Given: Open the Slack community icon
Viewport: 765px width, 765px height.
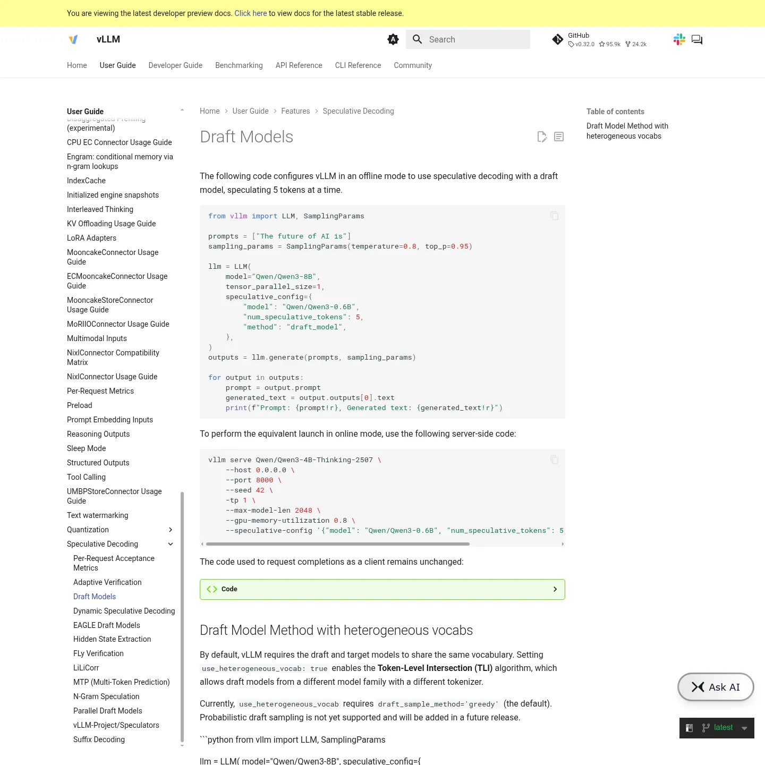Looking at the screenshot, I should pyautogui.click(x=679, y=39).
